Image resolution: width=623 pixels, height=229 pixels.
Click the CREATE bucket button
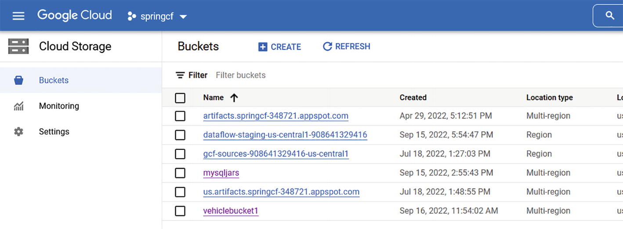click(279, 47)
